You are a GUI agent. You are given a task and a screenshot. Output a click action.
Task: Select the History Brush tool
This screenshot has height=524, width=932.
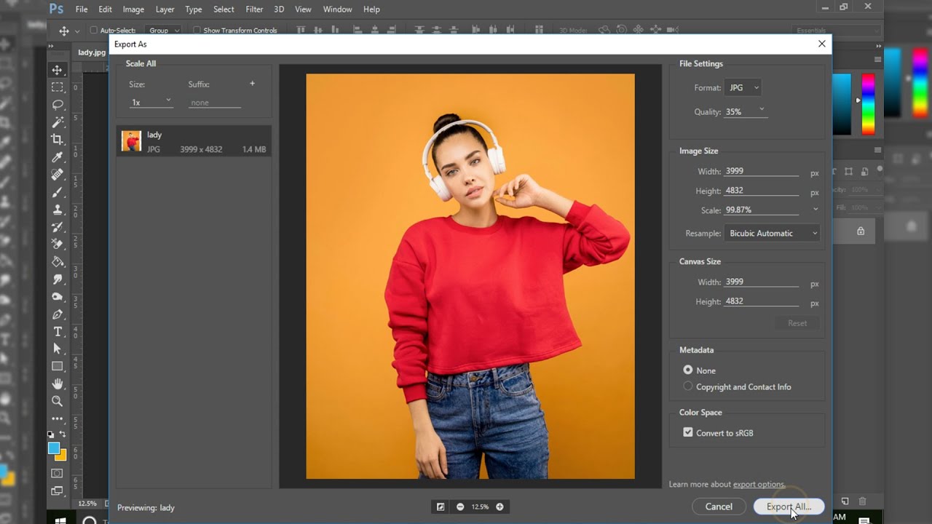tap(58, 227)
